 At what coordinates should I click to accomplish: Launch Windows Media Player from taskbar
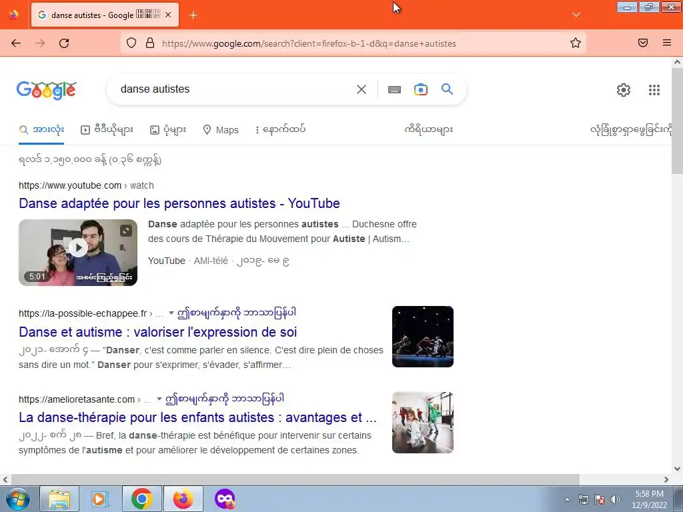[100, 499]
